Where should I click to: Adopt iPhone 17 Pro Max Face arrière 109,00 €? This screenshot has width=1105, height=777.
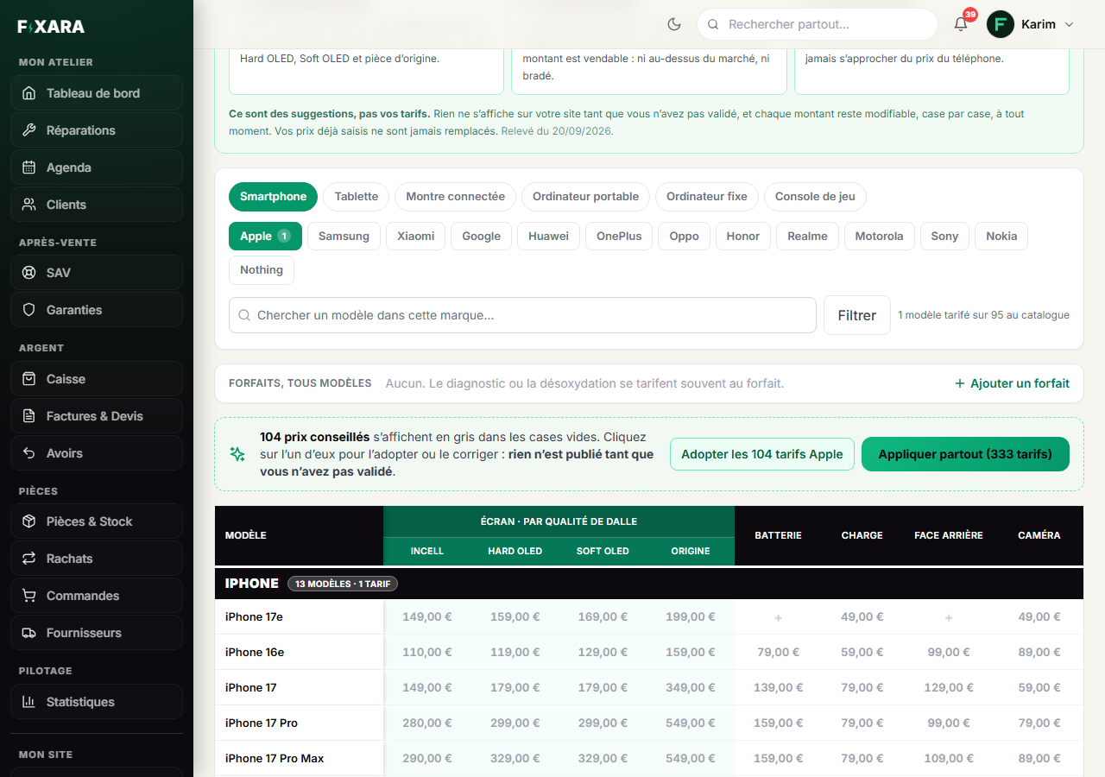pyautogui.click(x=948, y=759)
